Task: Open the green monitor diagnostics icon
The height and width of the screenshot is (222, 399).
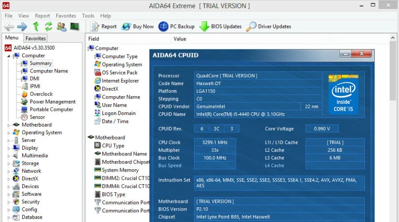Action: coord(74,27)
